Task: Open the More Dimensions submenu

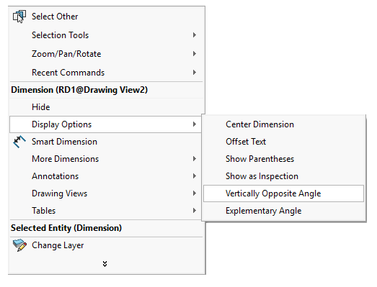Action: click(106, 159)
